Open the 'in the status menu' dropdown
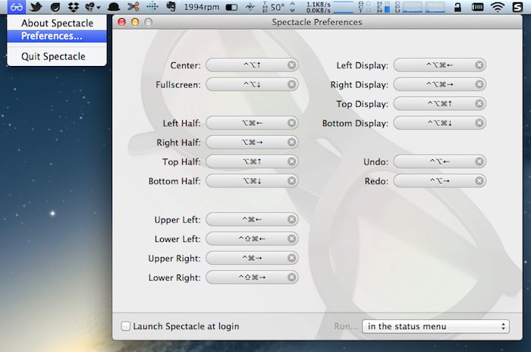 435,326
